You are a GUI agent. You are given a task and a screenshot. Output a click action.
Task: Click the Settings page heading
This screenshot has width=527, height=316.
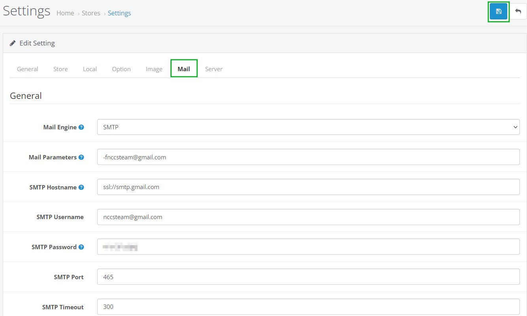point(26,11)
